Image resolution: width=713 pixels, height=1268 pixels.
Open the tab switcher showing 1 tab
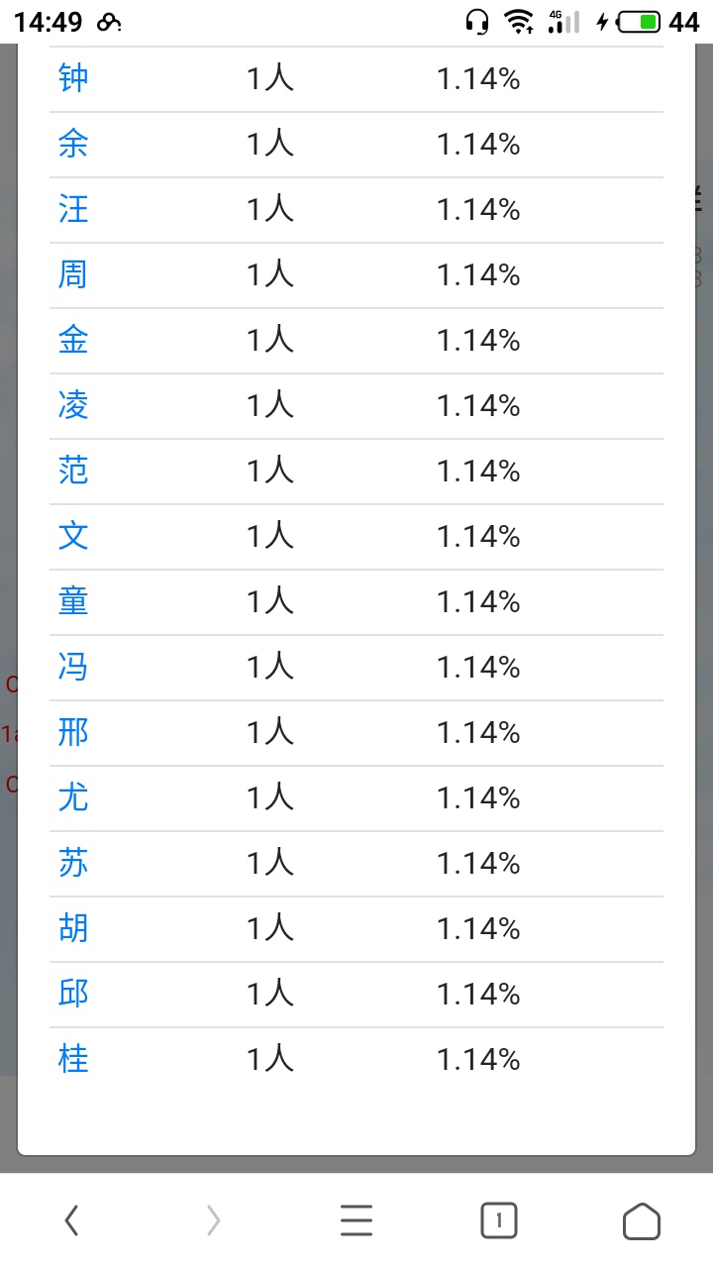[x=499, y=1221]
